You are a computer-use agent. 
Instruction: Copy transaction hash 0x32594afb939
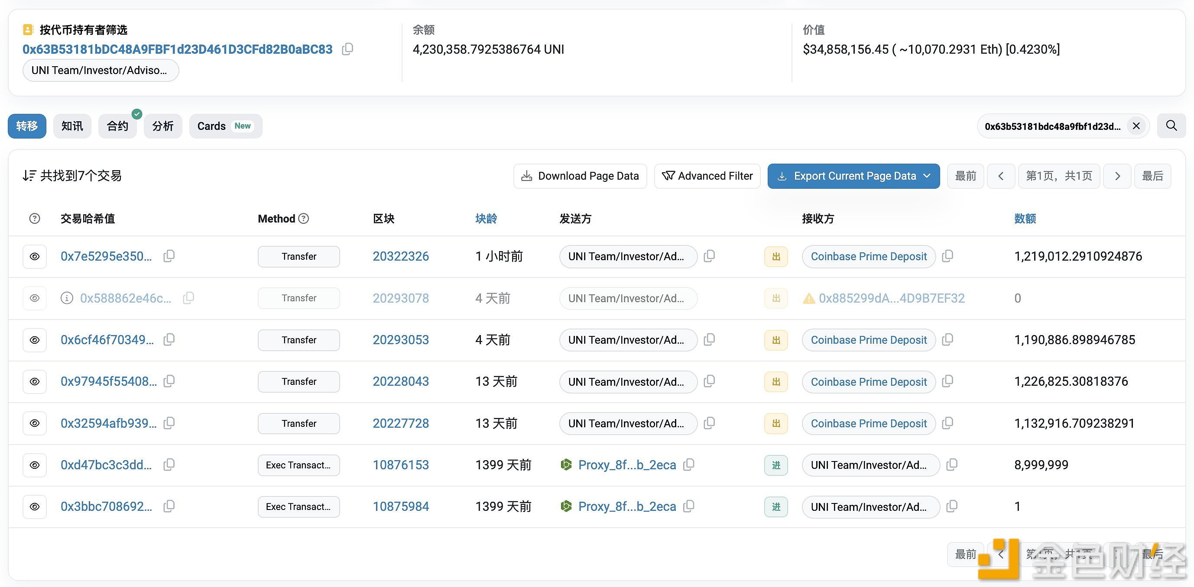point(169,423)
